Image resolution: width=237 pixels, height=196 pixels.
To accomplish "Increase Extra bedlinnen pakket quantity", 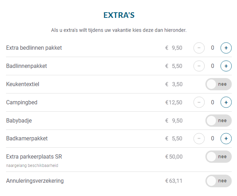I will [x=226, y=48].
